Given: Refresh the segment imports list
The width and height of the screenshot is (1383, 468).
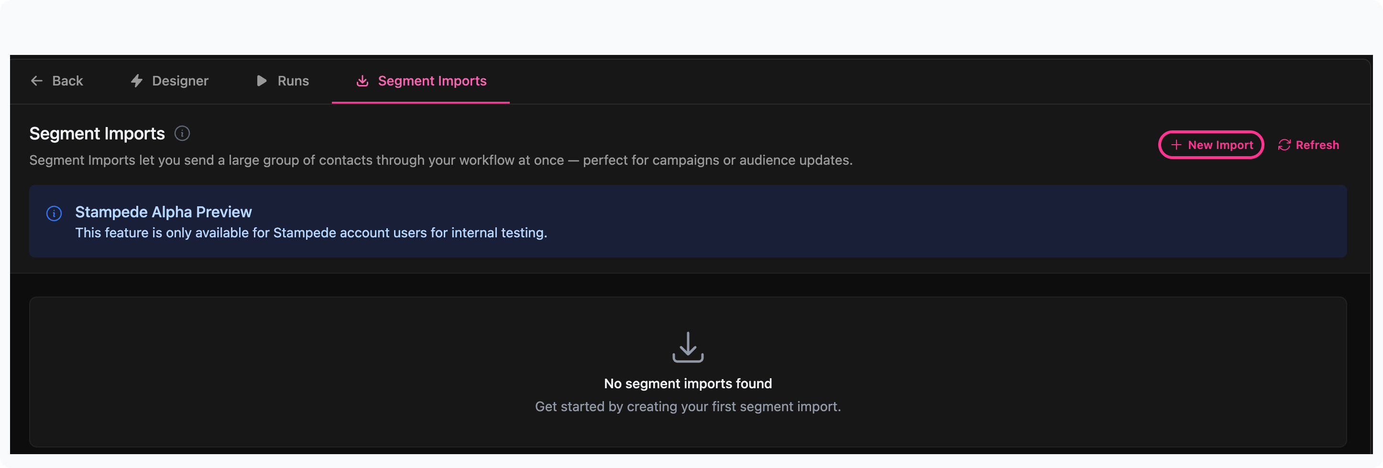Looking at the screenshot, I should pyautogui.click(x=1317, y=145).
